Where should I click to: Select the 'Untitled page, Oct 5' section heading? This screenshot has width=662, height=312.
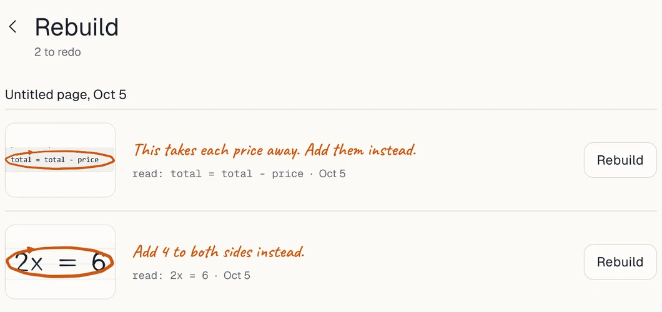(x=66, y=94)
